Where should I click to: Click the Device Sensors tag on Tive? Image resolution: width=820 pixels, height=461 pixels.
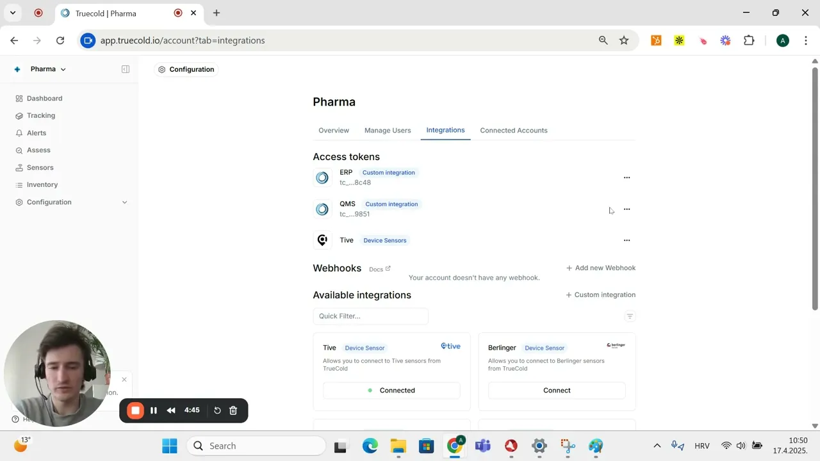pos(384,241)
